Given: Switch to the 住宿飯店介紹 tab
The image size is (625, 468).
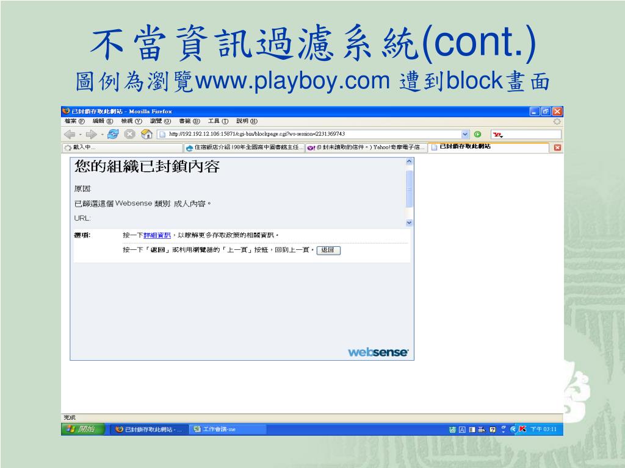Looking at the screenshot, I should 244,147.
